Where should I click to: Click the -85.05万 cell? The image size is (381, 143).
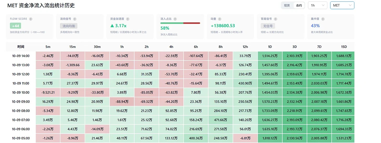(x=147, y=92)
